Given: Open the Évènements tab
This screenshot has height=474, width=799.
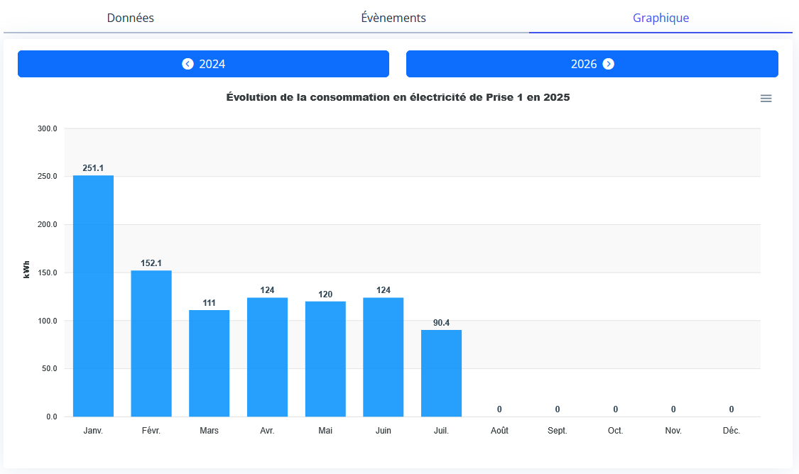Looking at the screenshot, I should pos(393,18).
